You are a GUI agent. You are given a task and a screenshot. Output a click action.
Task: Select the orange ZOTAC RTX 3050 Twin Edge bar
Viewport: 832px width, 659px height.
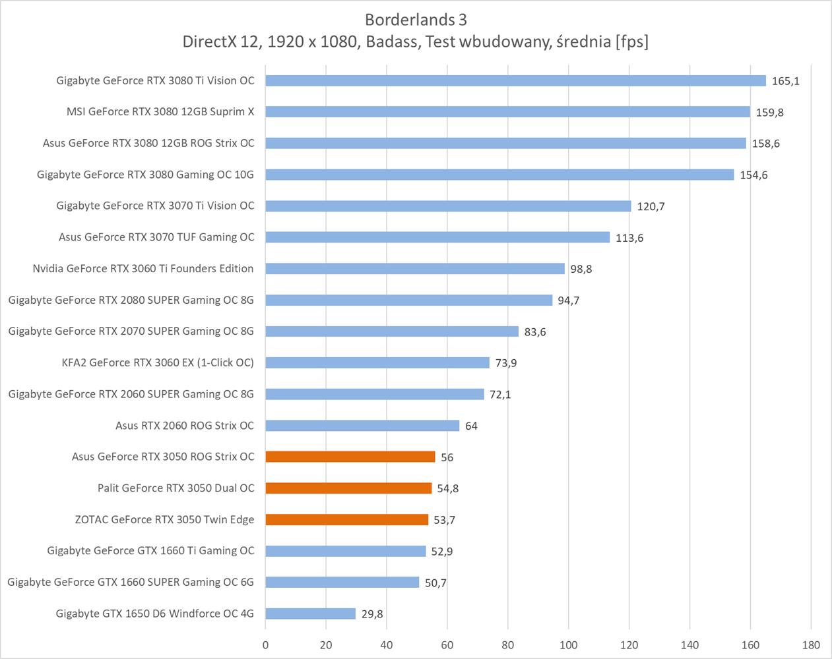[x=347, y=520]
